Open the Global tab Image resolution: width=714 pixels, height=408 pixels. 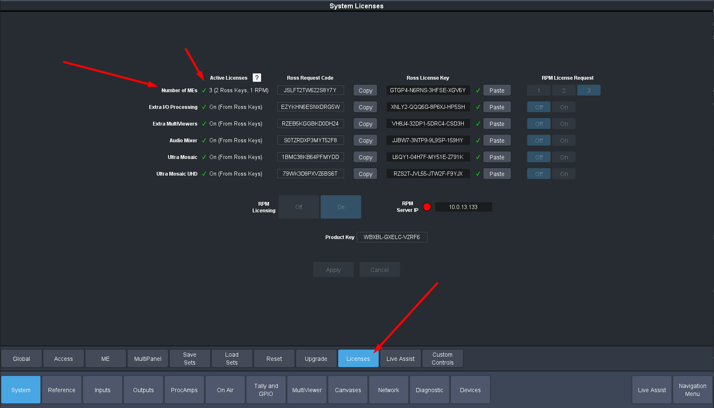(21, 358)
